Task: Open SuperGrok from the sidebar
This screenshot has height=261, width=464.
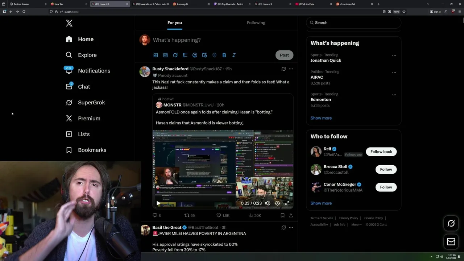Action: [85, 103]
